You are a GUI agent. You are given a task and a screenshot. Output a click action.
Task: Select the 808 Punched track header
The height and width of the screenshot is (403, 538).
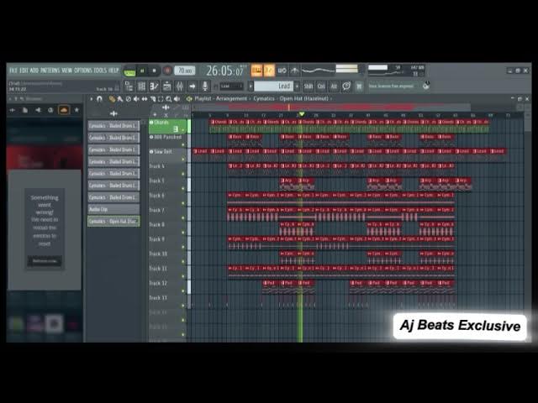pyautogui.click(x=168, y=140)
